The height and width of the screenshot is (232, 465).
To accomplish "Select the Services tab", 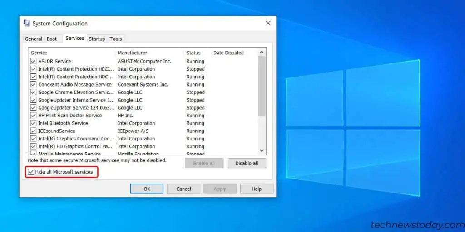I will tap(75, 38).
